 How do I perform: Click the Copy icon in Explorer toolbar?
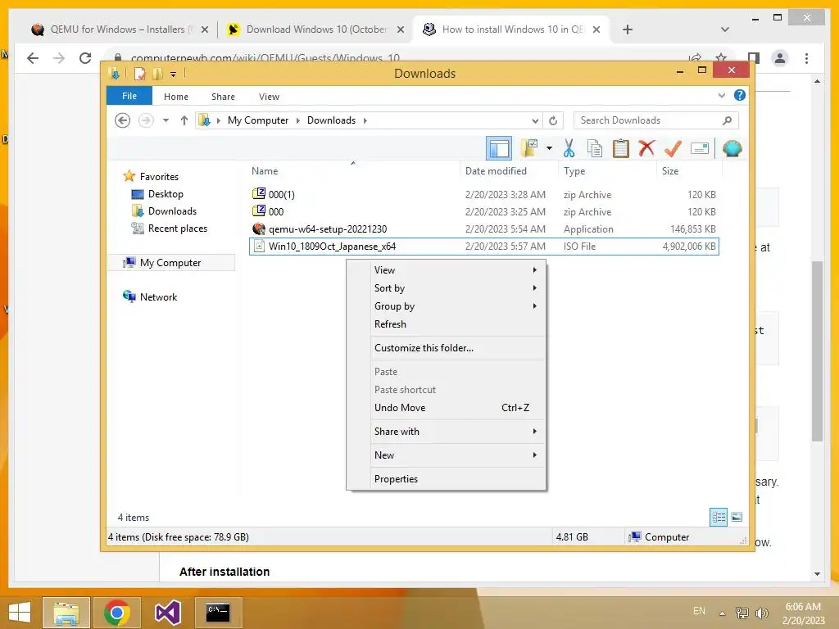(x=595, y=148)
